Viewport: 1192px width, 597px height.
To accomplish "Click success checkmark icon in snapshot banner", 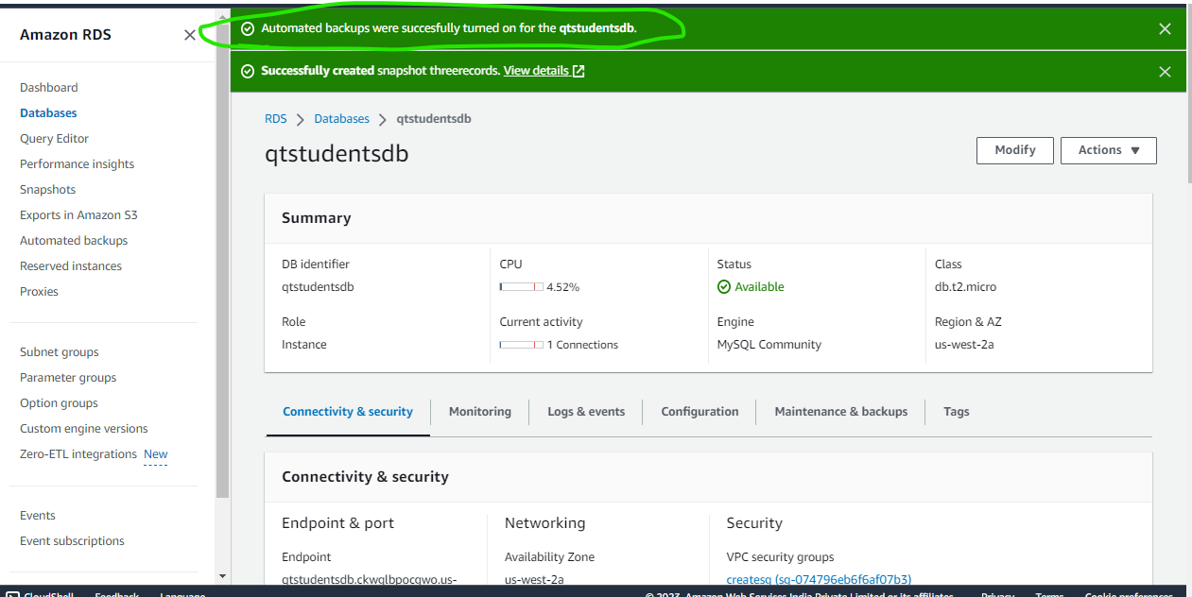I will coord(248,71).
